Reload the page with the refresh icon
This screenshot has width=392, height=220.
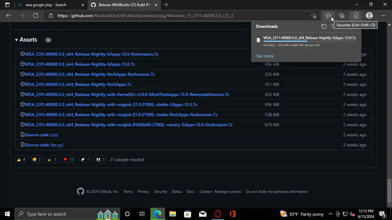36,16
